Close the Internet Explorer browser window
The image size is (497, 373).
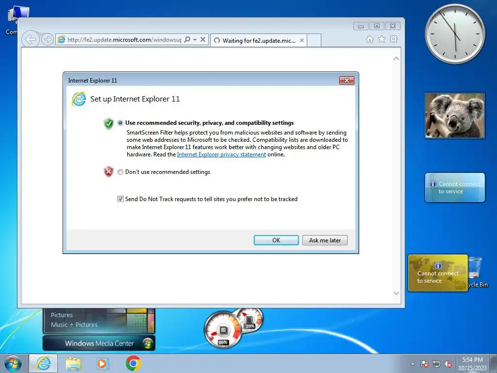click(x=393, y=26)
